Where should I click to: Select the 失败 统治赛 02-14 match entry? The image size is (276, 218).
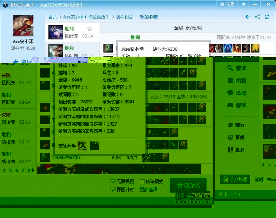(x=18, y=118)
